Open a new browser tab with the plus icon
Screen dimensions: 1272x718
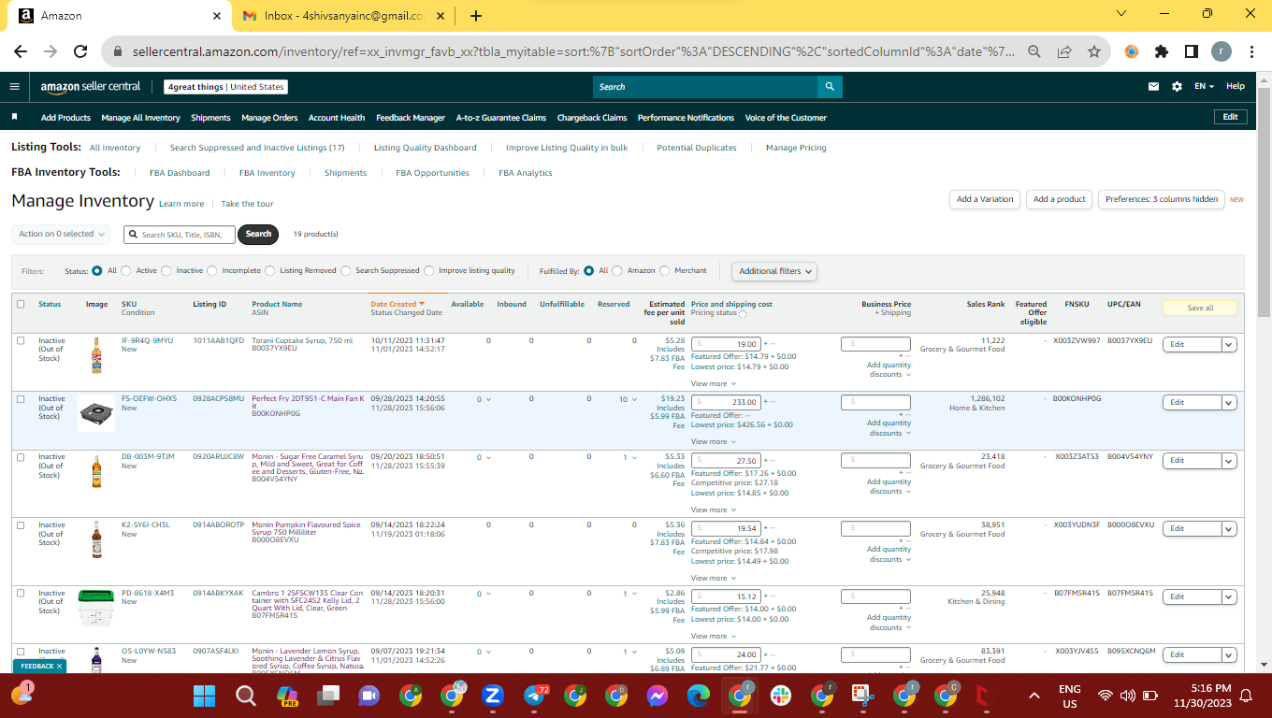tap(476, 15)
